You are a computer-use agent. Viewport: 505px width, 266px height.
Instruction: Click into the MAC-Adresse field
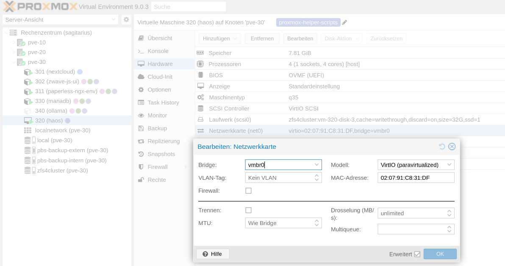coord(415,178)
